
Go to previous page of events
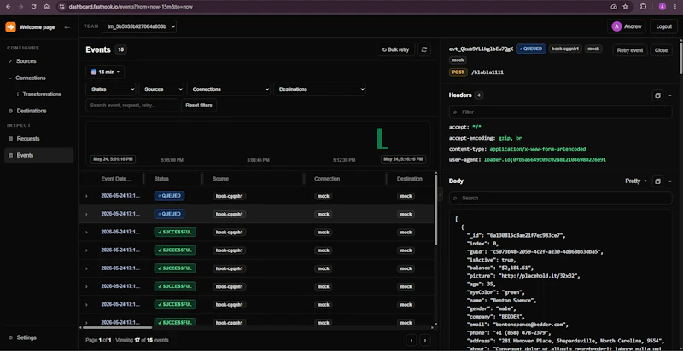coord(412,340)
